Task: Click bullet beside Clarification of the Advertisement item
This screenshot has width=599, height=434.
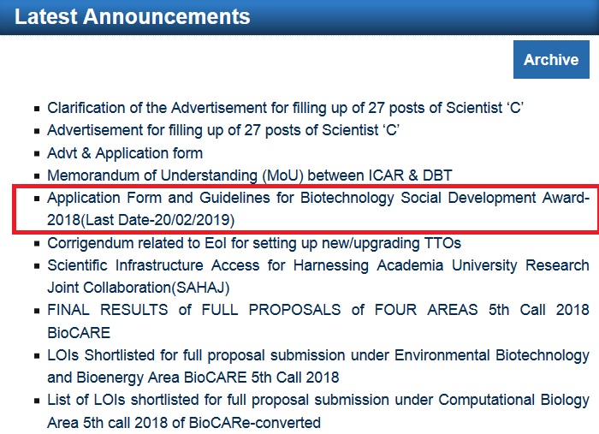Action: [x=37, y=109]
